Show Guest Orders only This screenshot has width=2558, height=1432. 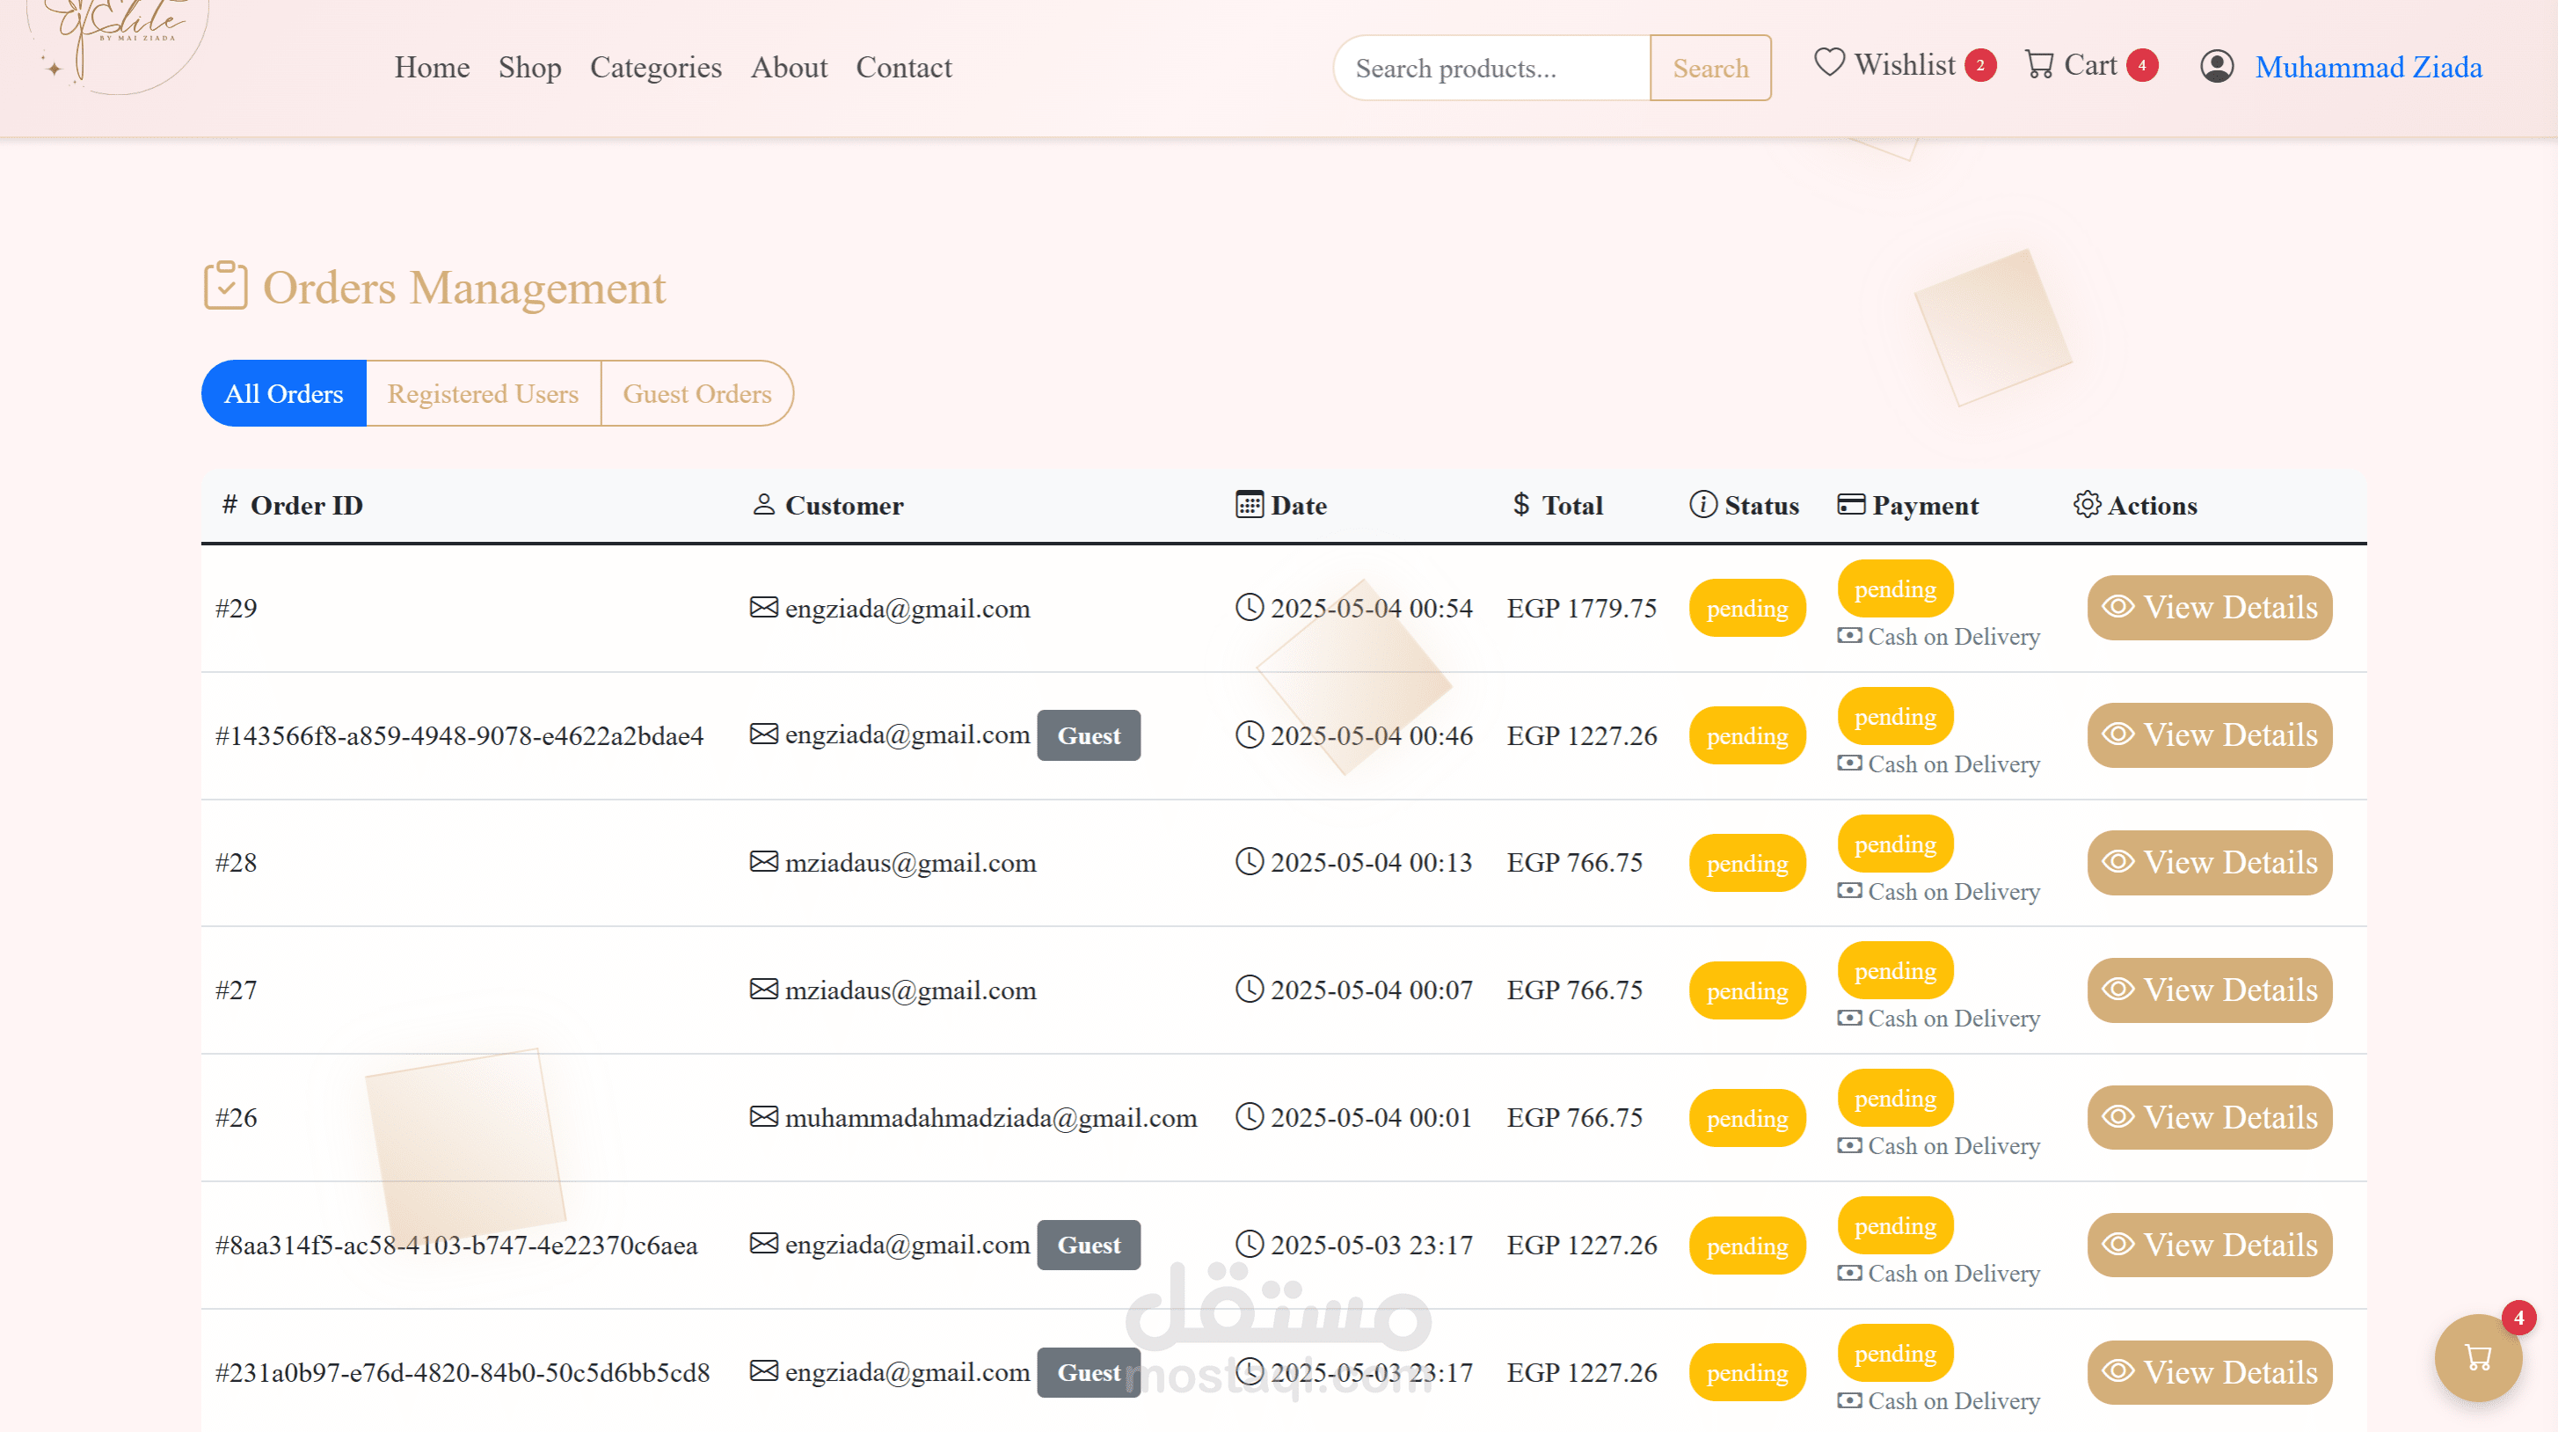click(x=697, y=393)
